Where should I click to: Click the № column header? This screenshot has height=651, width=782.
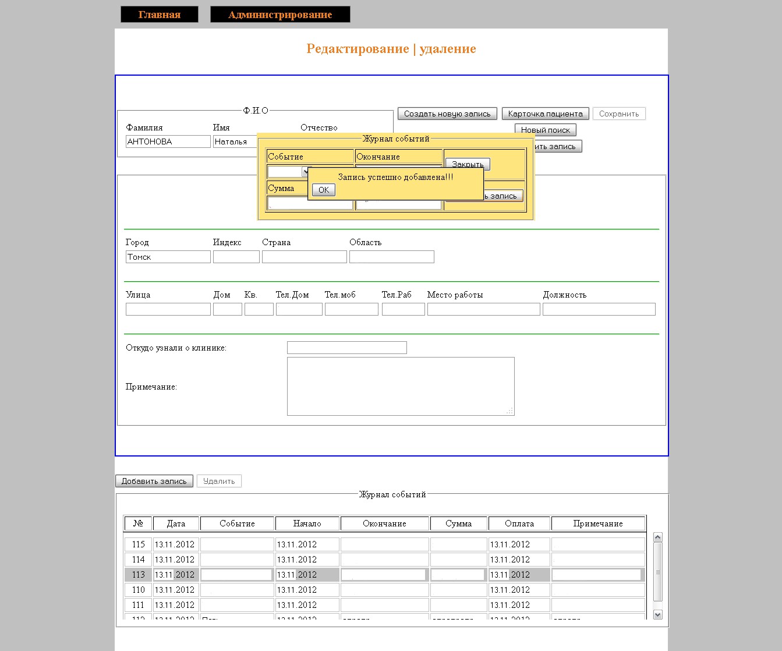coord(139,523)
